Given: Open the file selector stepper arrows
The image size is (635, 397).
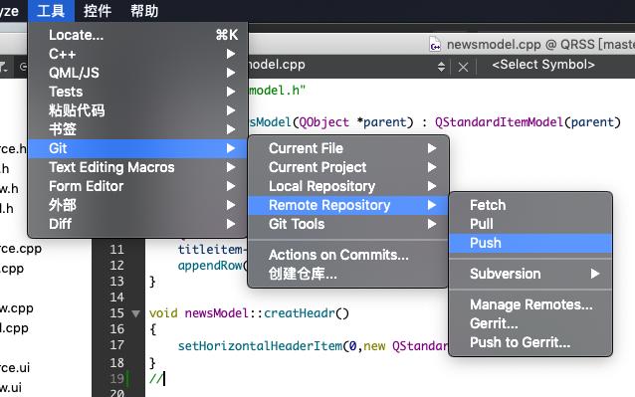Looking at the screenshot, I should tap(442, 67).
